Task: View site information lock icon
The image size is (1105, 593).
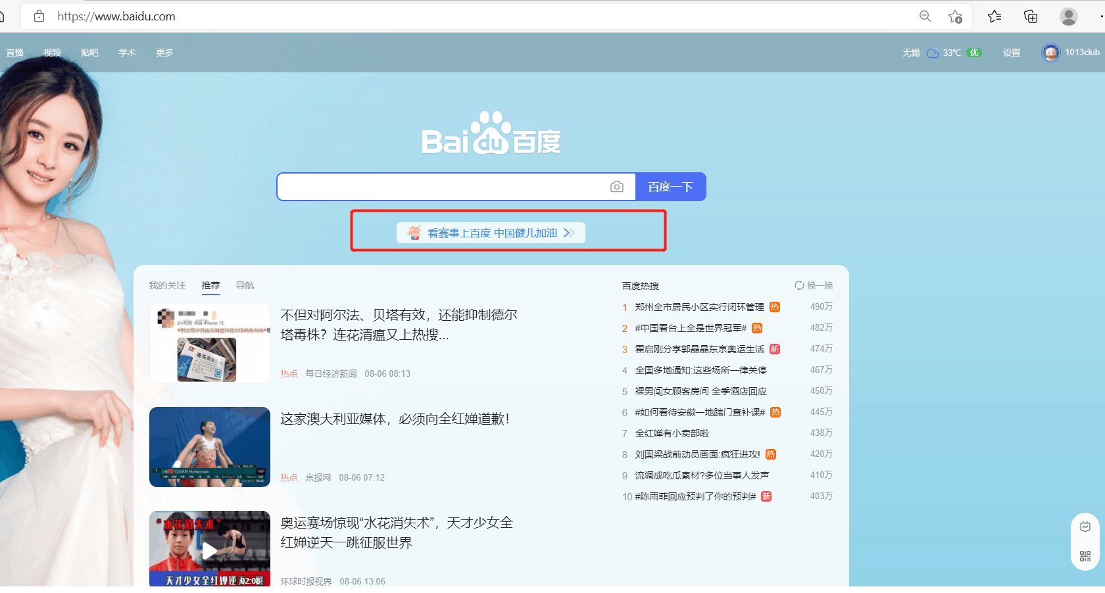Action: pyautogui.click(x=39, y=16)
